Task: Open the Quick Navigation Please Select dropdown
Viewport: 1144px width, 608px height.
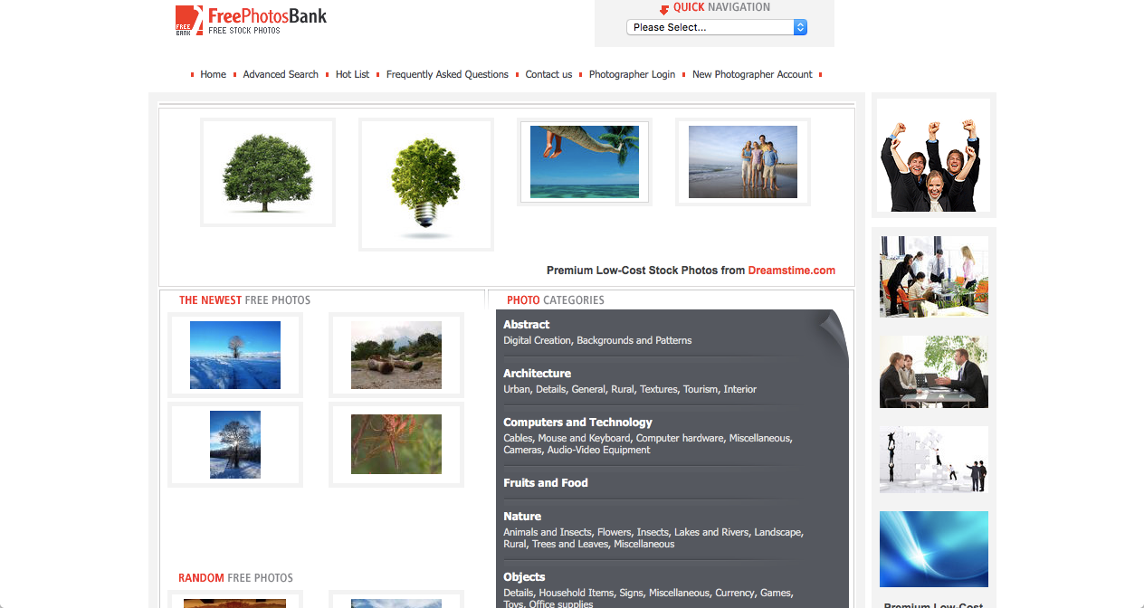Action: [717, 27]
